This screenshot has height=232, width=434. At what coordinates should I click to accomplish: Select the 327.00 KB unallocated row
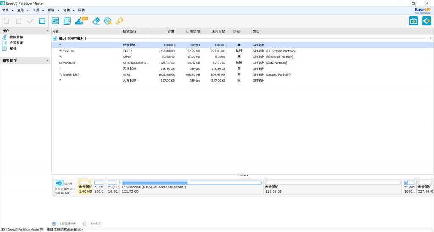click(x=242, y=81)
